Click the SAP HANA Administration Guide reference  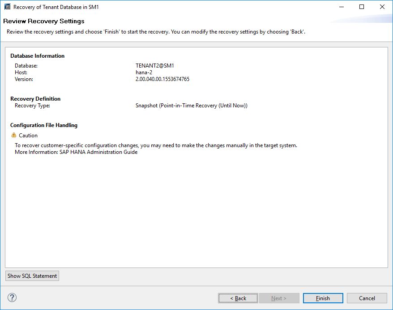pyautogui.click(x=98, y=152)
